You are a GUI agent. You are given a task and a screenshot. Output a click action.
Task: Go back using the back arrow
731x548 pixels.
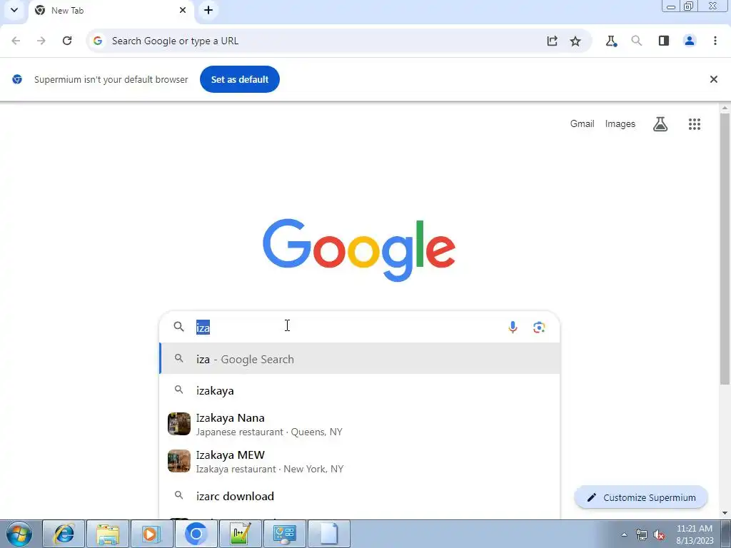[16, 41]
